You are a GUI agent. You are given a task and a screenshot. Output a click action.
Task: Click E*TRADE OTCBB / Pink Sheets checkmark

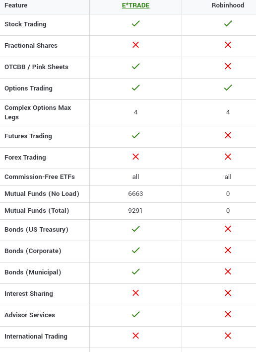(x=136, y=66)
